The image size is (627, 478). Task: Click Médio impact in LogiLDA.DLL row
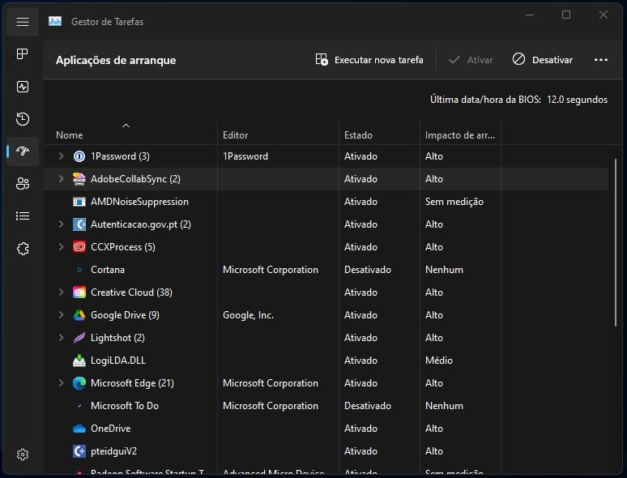(x=439, y=361)
